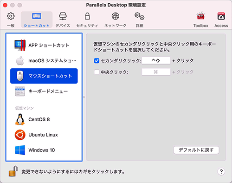Open help with the question mark button
This screenshot has width=232, height=183.
pos(221,171)
